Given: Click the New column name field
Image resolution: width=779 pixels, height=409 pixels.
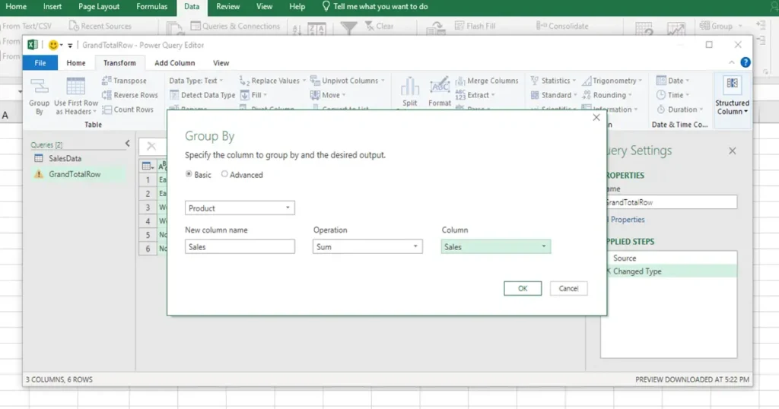Looking at the screenshot, I should click(x=240, y=246).
